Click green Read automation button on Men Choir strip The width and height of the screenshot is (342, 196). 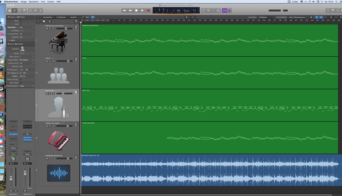pyautogui.click(x=13, y=154)
